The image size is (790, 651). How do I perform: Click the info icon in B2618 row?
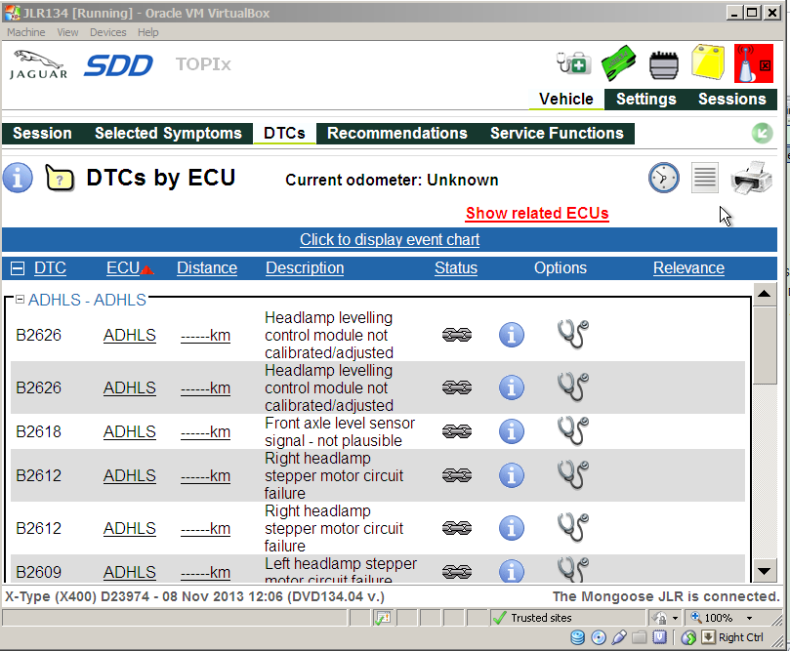pos(513,430)
